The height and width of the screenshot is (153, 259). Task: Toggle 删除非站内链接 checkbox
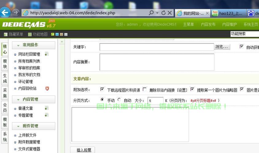tap(145, 89)
